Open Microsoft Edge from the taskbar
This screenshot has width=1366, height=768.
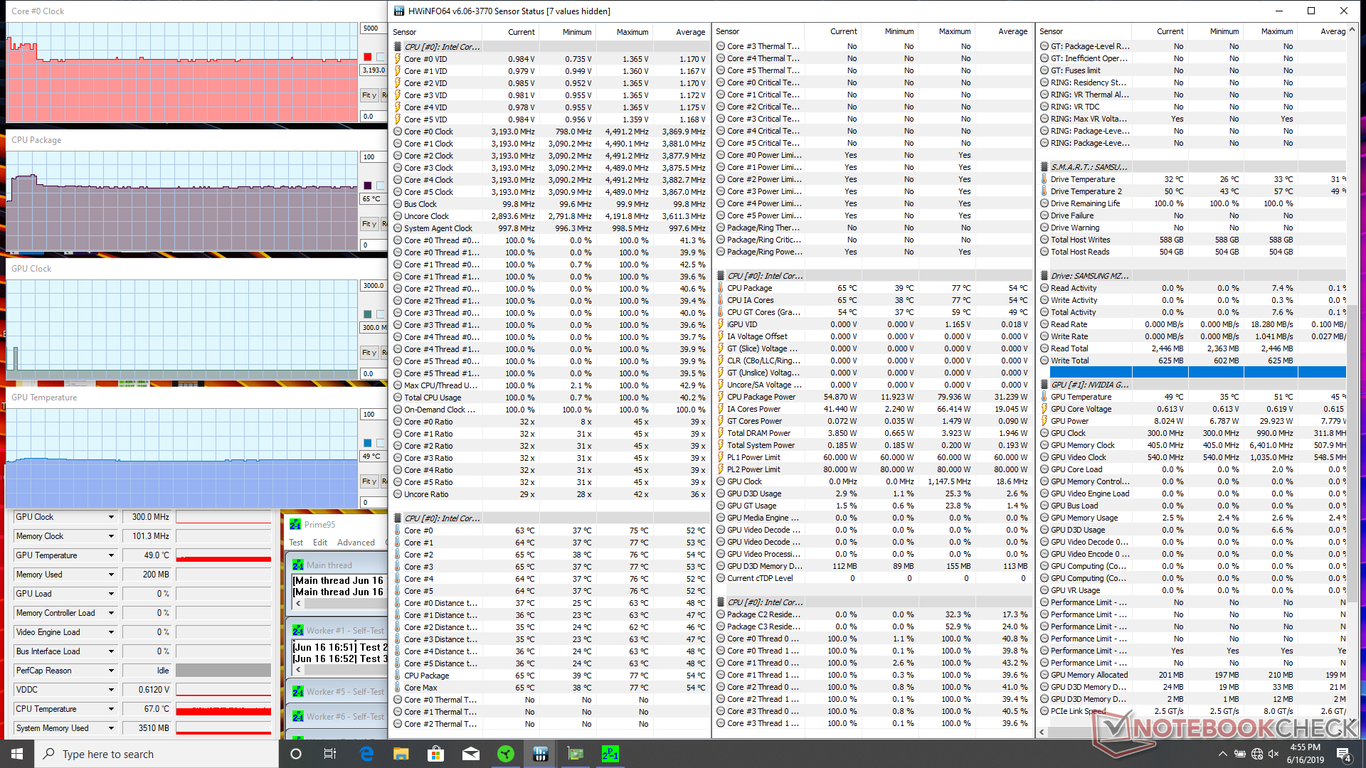[x=366, y=754]
